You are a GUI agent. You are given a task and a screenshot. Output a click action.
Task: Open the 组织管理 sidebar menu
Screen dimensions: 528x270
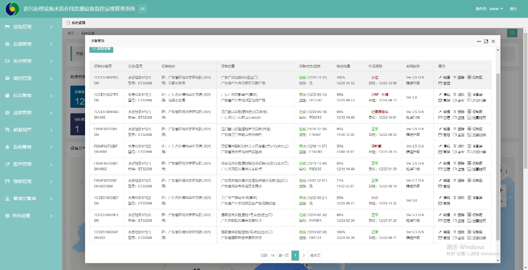(31, 78)
